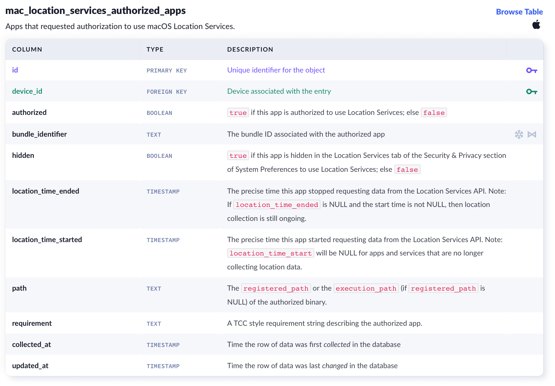555x386 pixels.
Task: Click the false tag in hidden row
Action: click(x=407, y=170)
